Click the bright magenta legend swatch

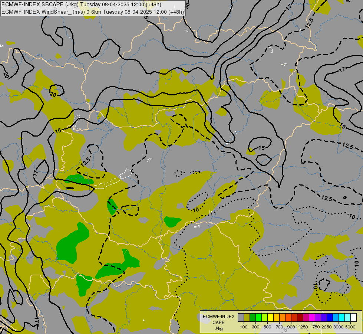(x=312, y=317)
